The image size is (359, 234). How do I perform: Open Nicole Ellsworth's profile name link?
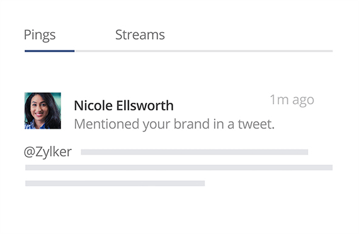(x=123, y=105)
